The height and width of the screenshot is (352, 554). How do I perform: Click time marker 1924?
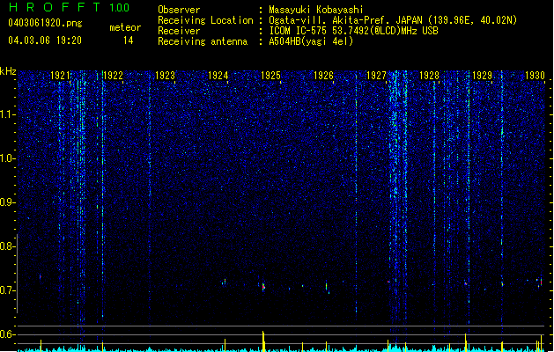pyautogui.click(x=218, y=75)
